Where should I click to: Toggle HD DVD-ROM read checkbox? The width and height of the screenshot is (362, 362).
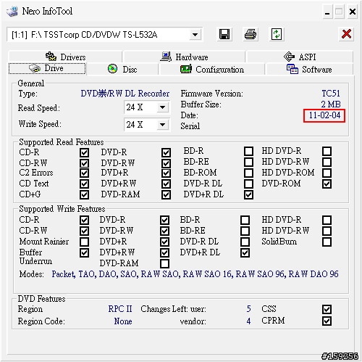(327, 173)
